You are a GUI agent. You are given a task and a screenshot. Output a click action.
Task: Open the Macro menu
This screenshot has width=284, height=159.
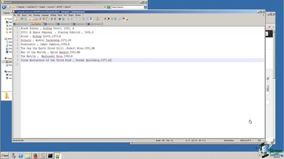[60, 15]
